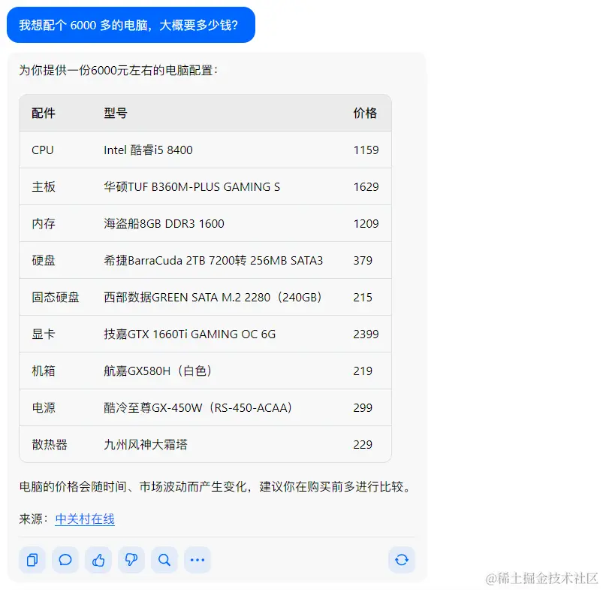603x590 pixels.
Task: Select the 散热器 row label
Action: (x=50, y=444)
